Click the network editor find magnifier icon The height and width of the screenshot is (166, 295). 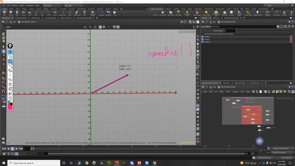[x=289, y=92]
